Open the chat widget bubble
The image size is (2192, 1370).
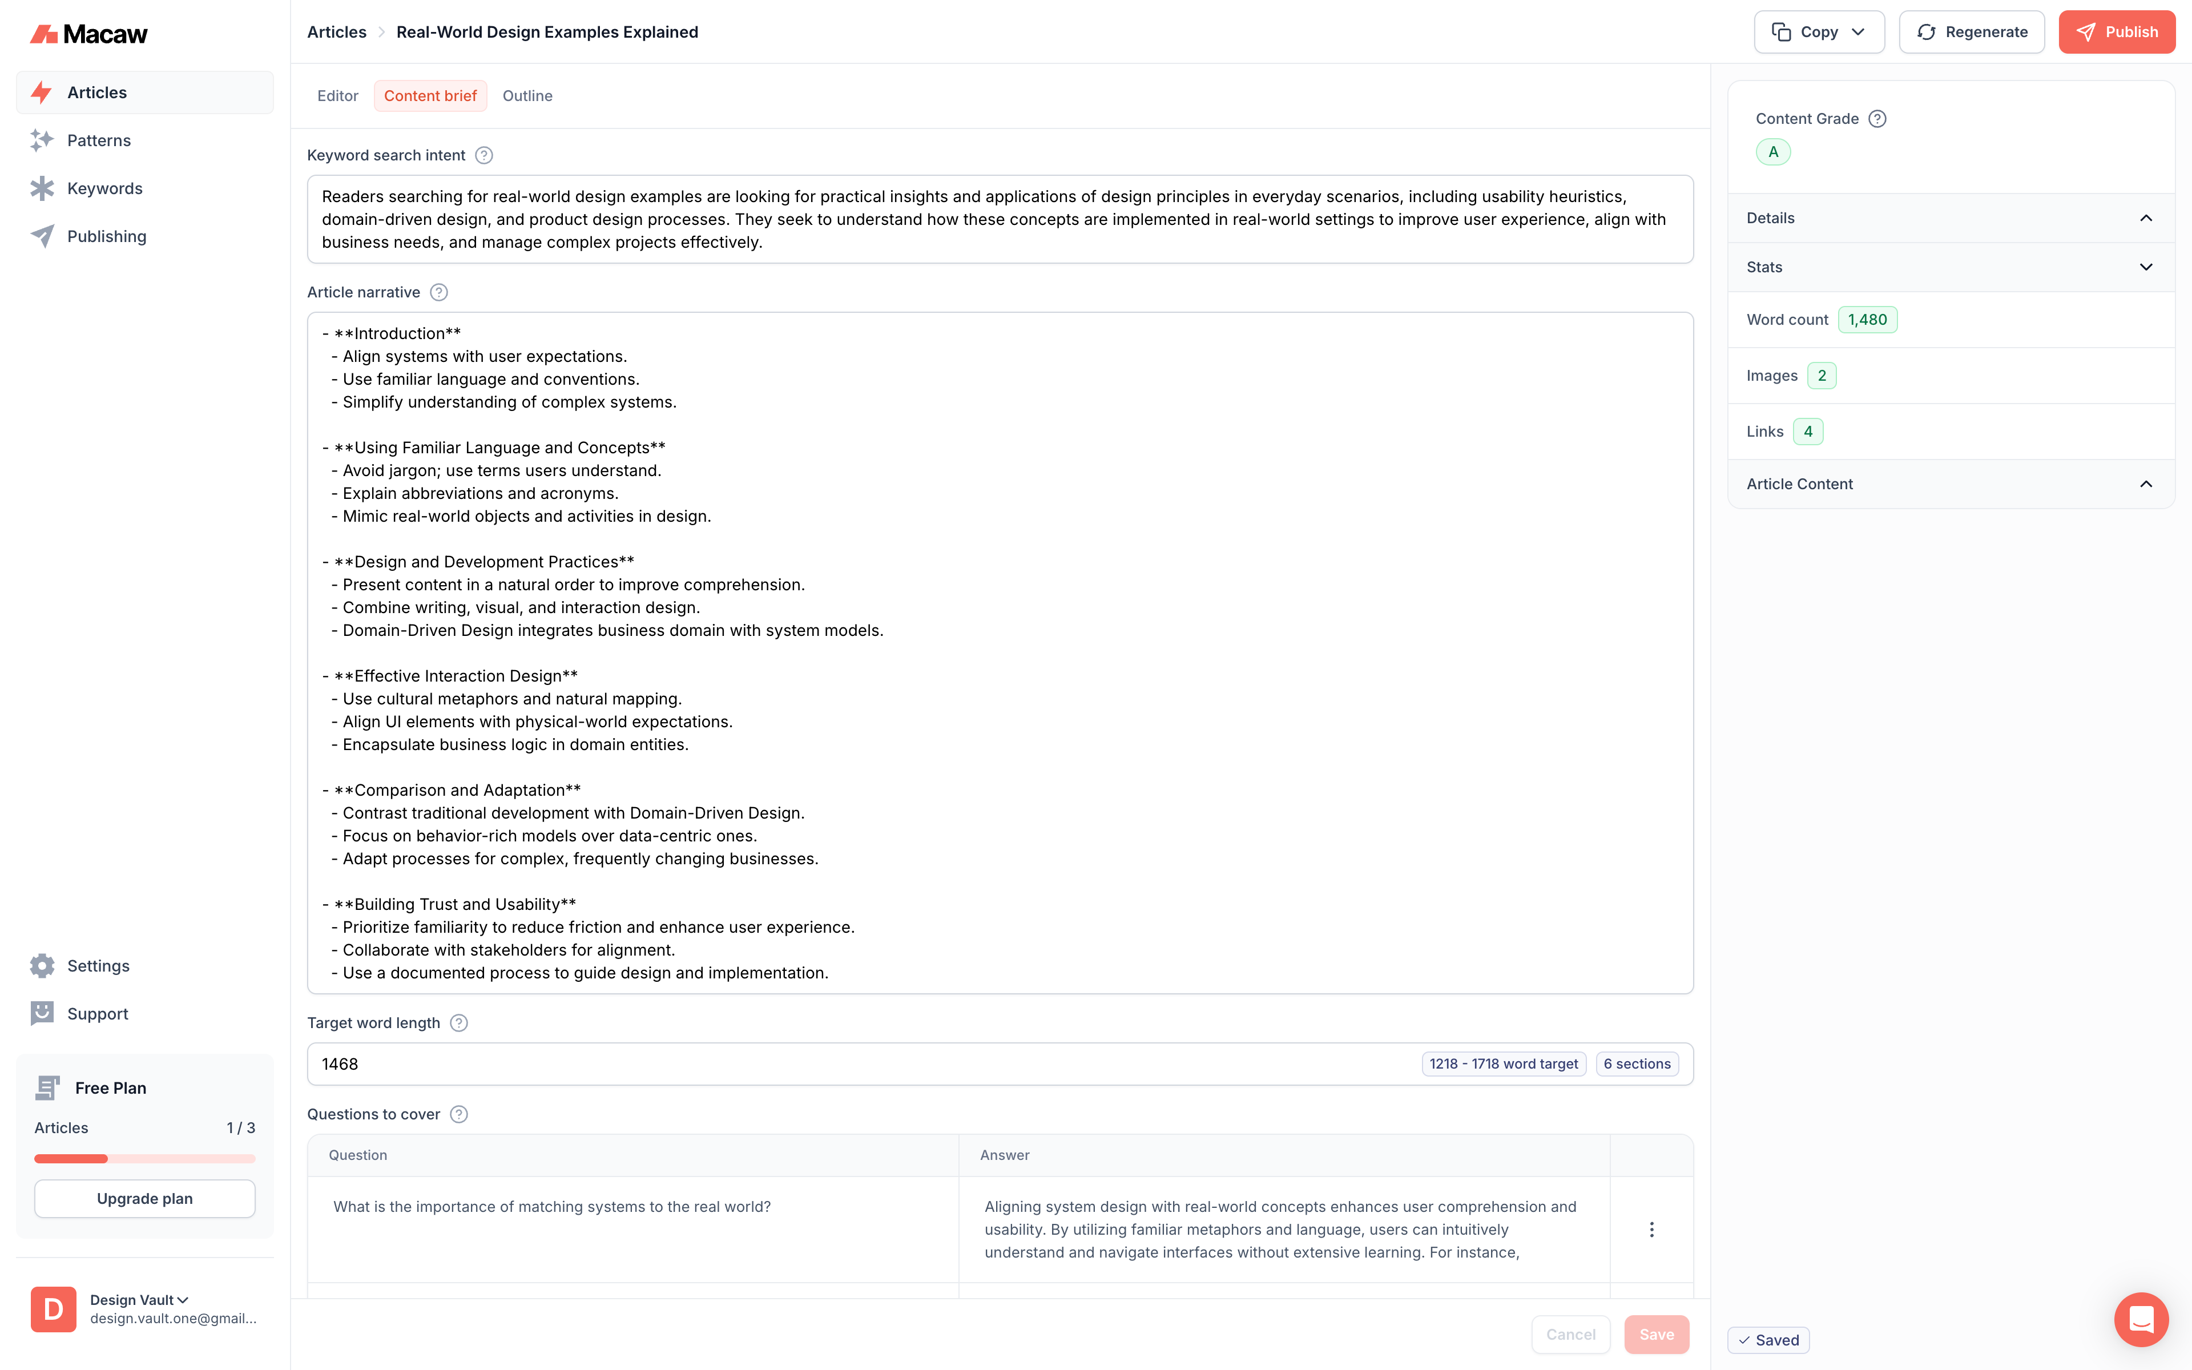[x=2141, y=1319]
